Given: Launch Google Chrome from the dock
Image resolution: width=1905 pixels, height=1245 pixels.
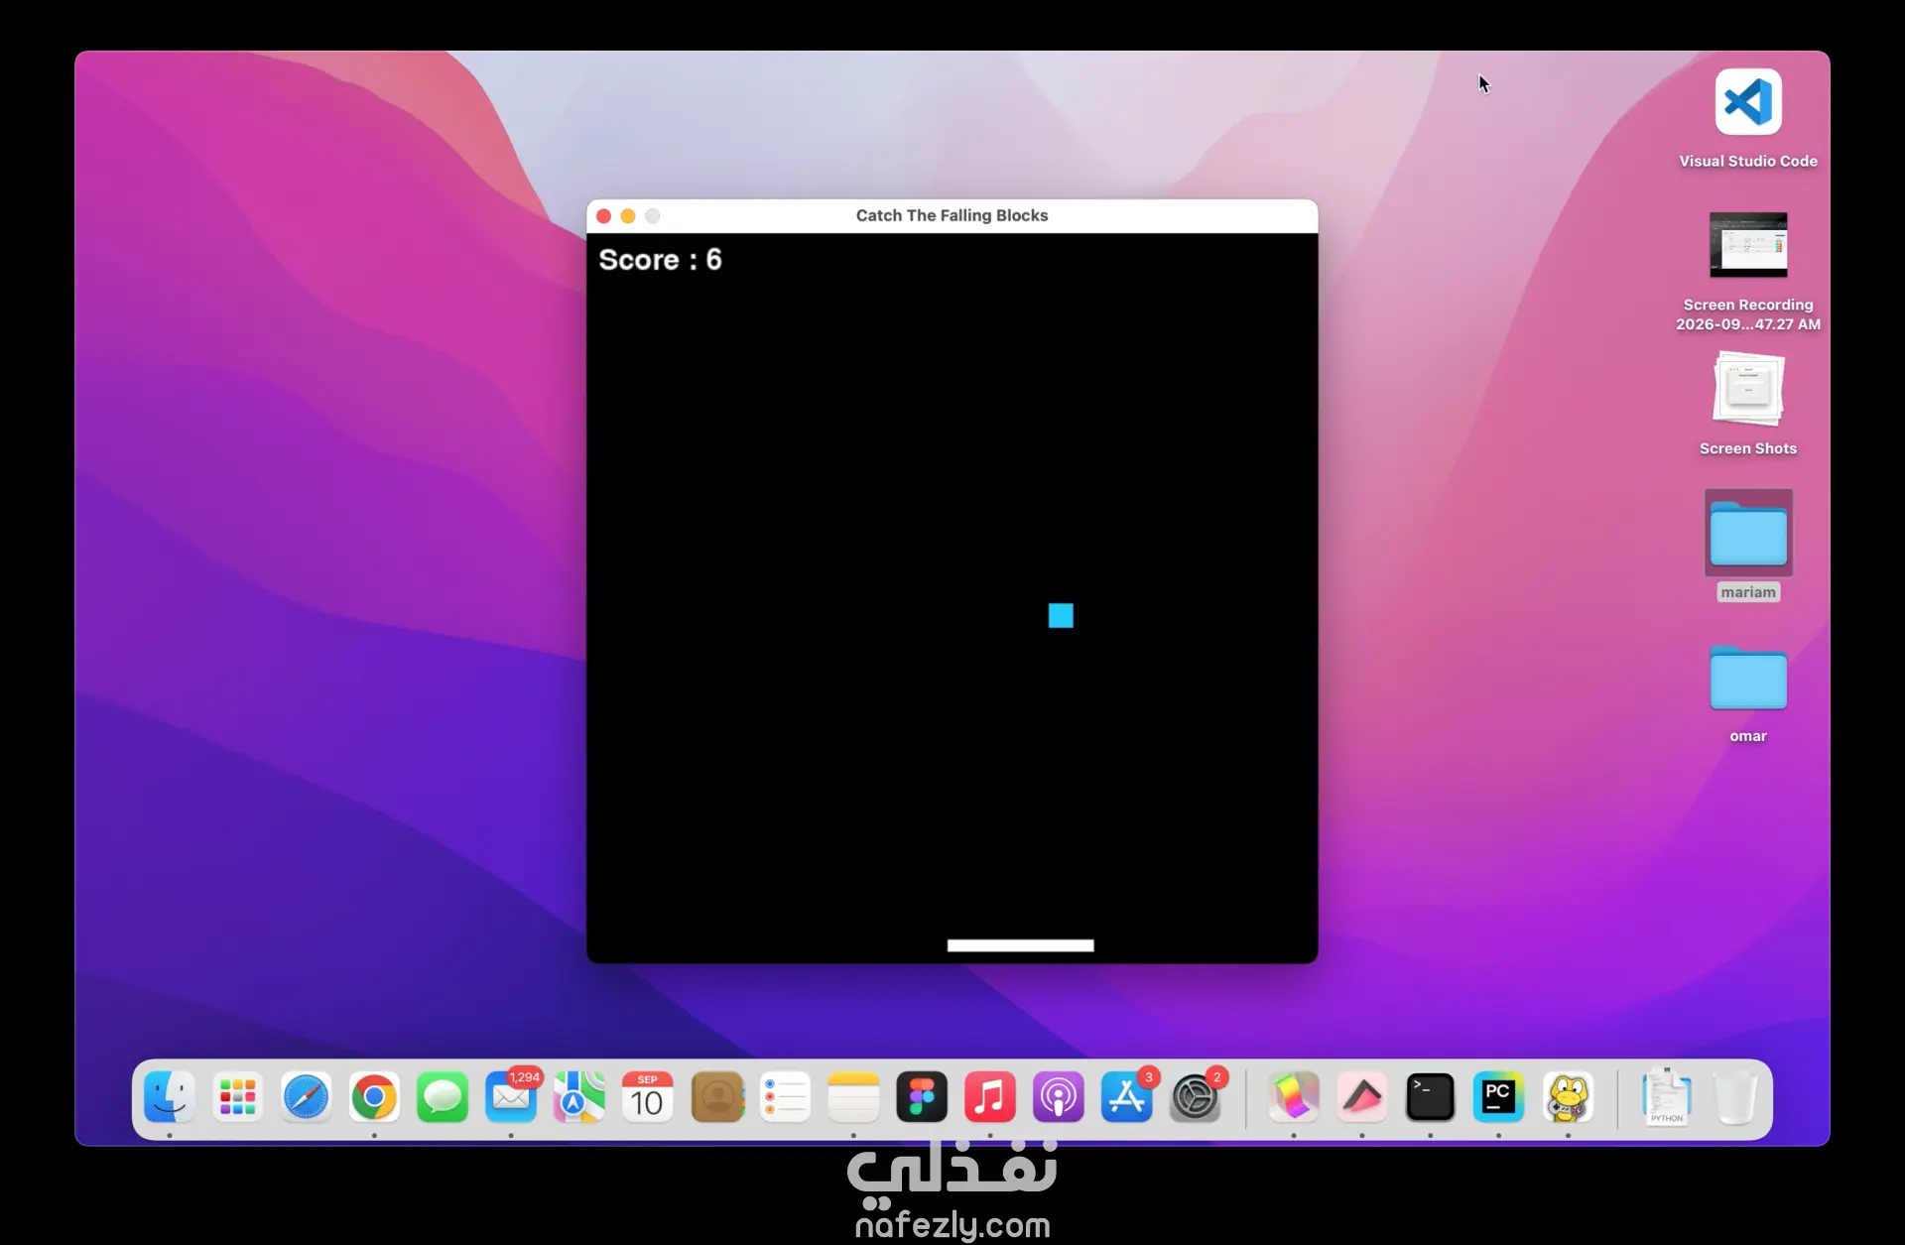Looking at the screenshot, I should click(374, 1097).
